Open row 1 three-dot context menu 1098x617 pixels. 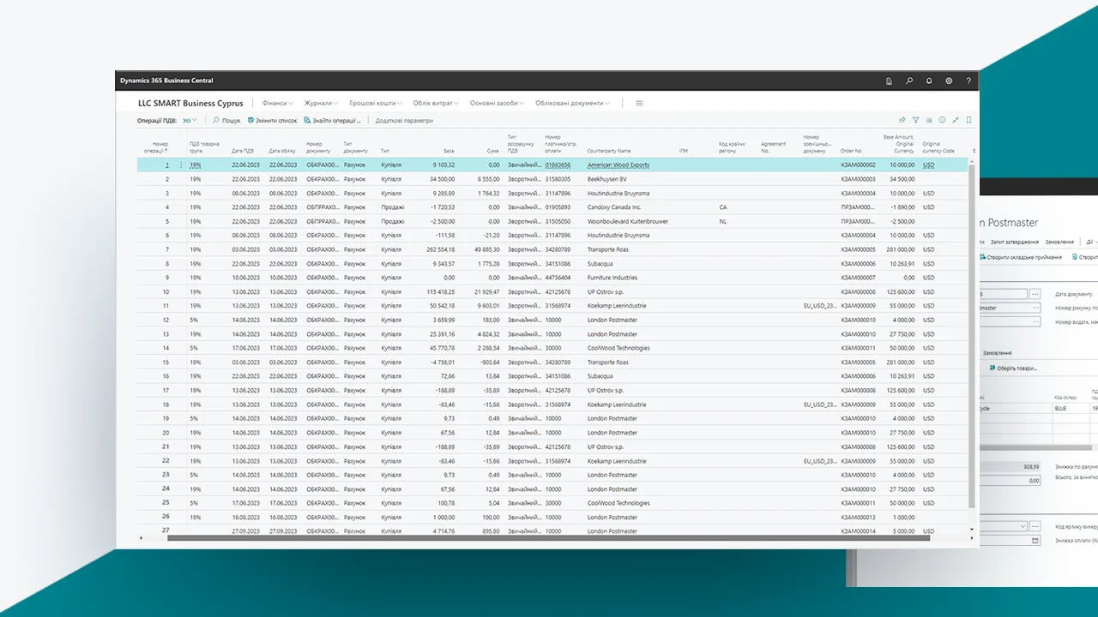click(181, 165)
